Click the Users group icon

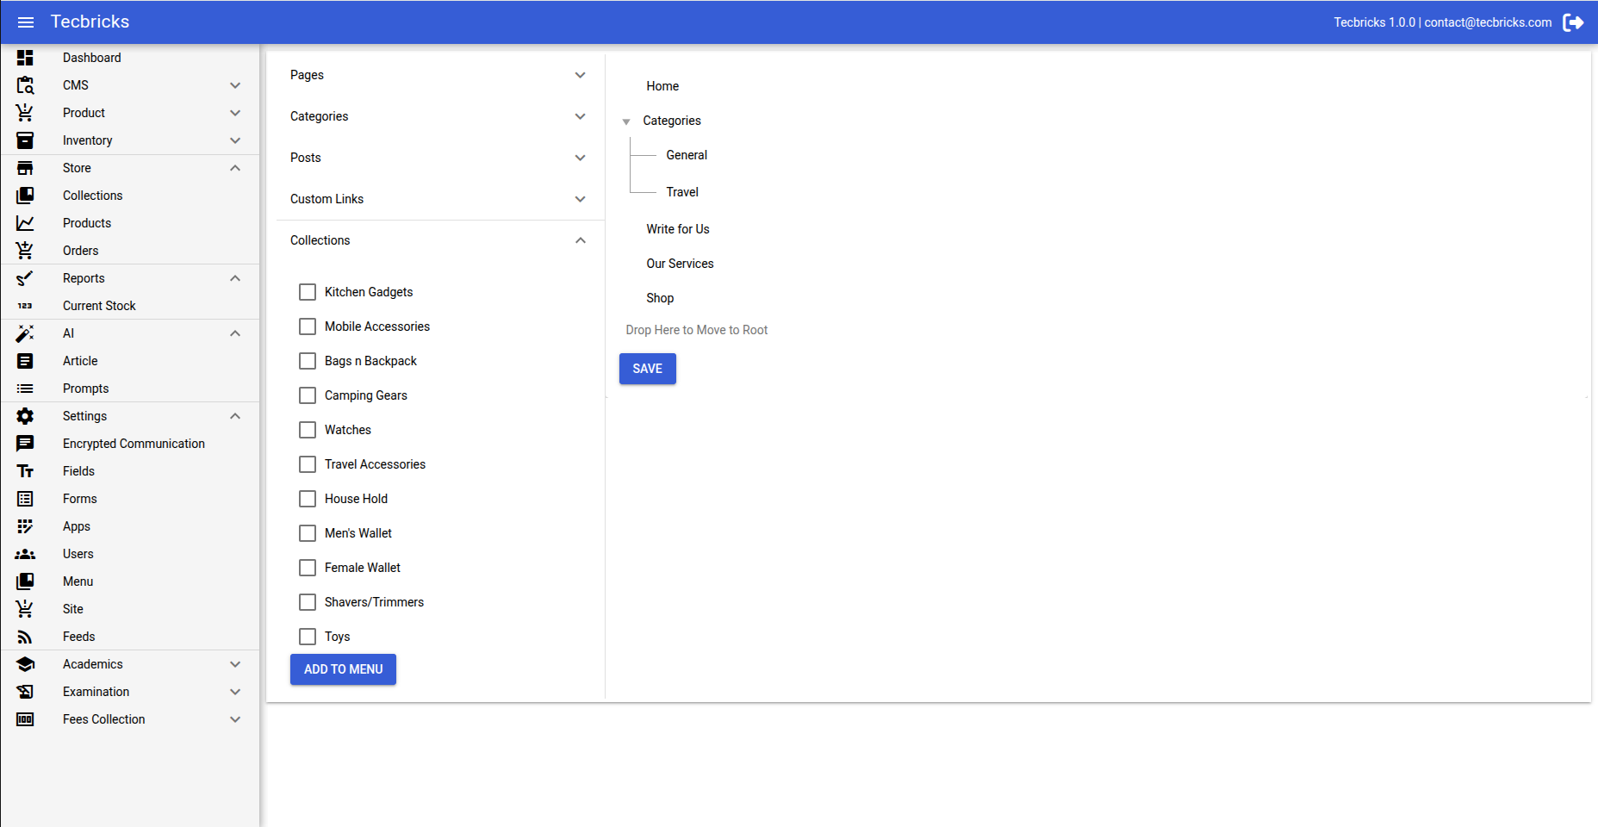[25, 554]
